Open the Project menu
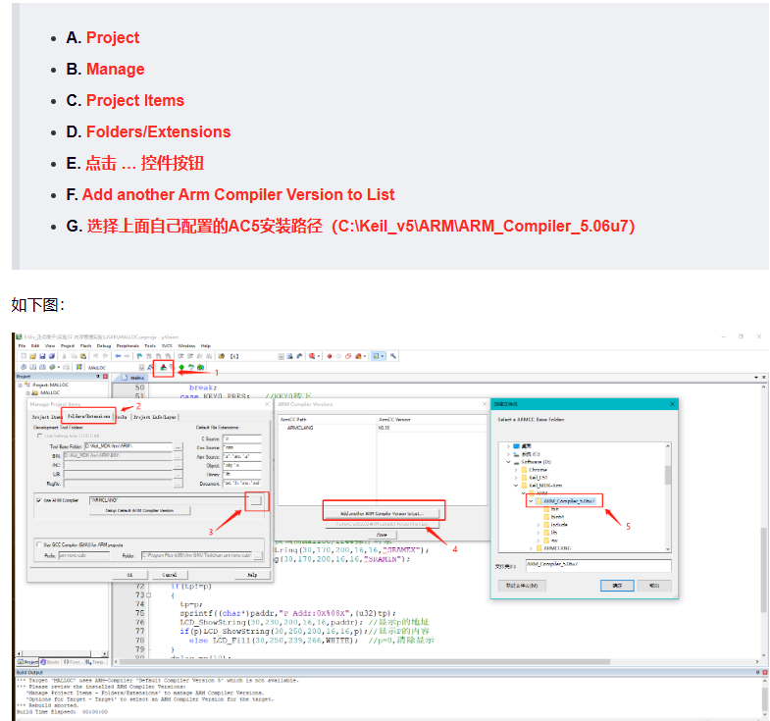Image resolution: width=770 pixels, height=721 pixels. click(x=68, y=346)
